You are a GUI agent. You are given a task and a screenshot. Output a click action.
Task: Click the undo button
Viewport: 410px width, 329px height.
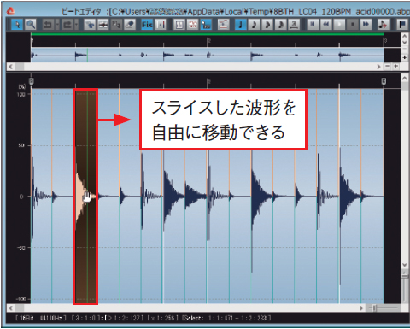(x=48, y=25)
